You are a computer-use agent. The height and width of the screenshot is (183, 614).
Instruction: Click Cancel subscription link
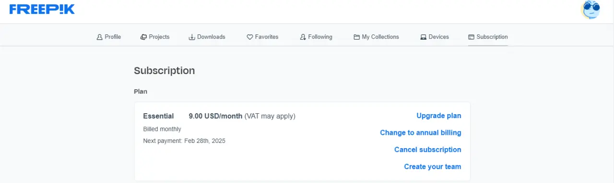click(x=428, y=150)
